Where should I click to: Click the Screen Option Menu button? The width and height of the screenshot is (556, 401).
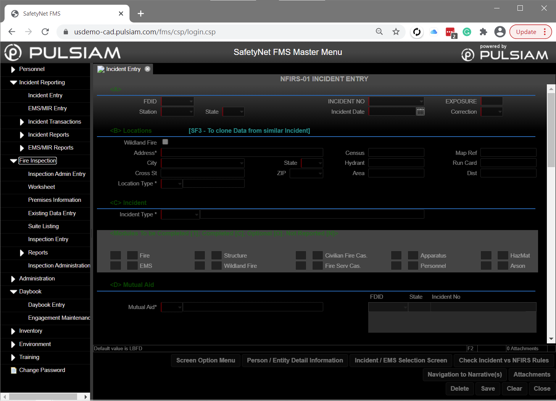pyautogui.click(x=206, y=360)
